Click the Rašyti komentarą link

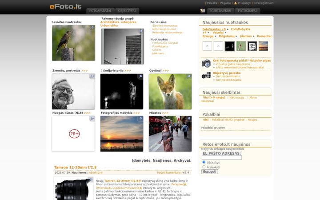tap(169, 172)
